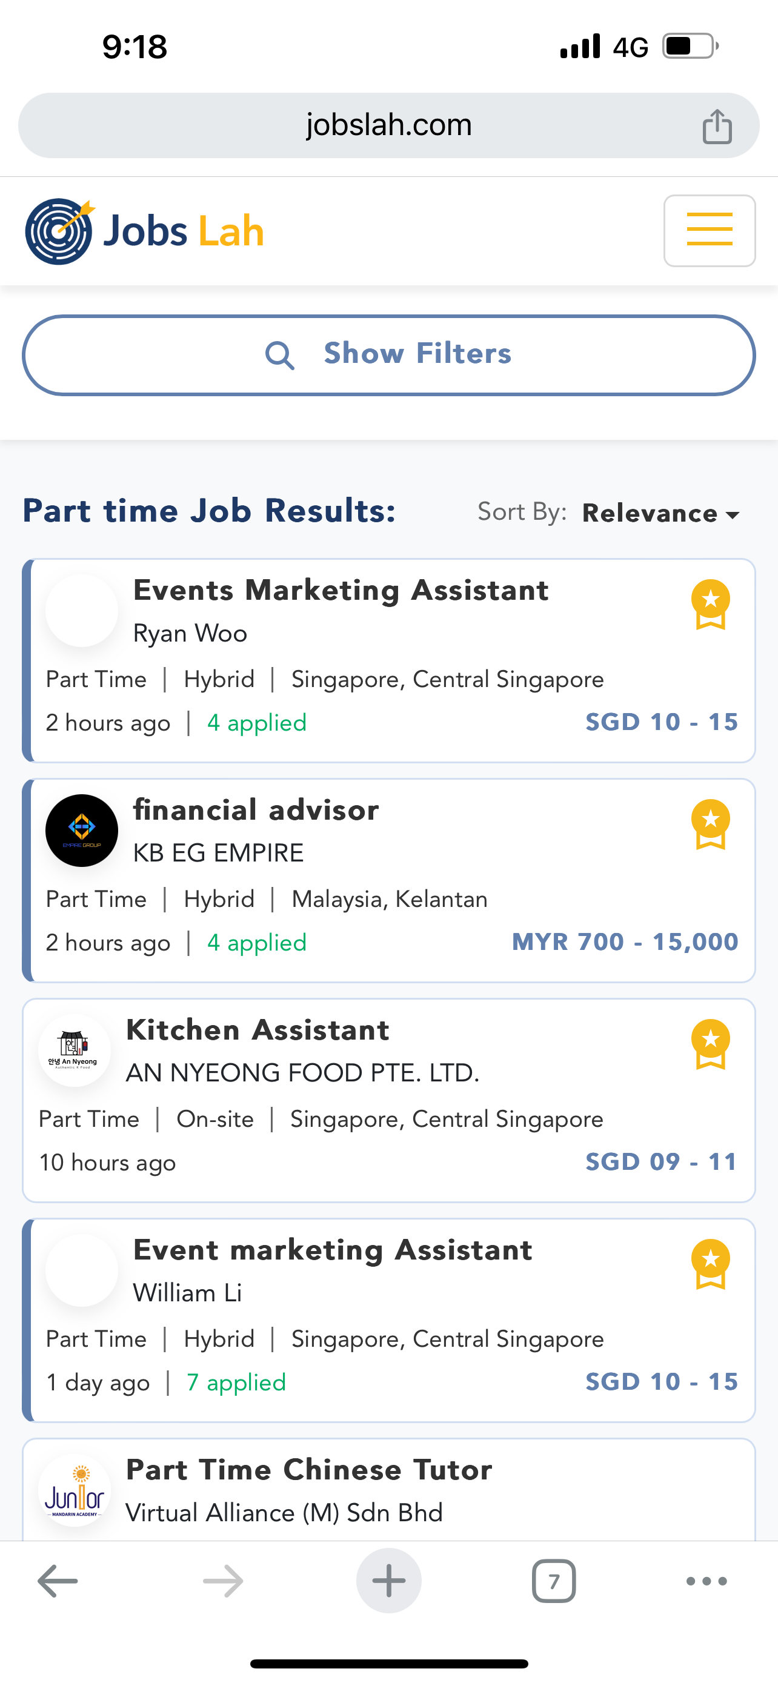Open the financial advisor job listing
The width and height of the screenshot is (778, 1683).
[256, 810]
